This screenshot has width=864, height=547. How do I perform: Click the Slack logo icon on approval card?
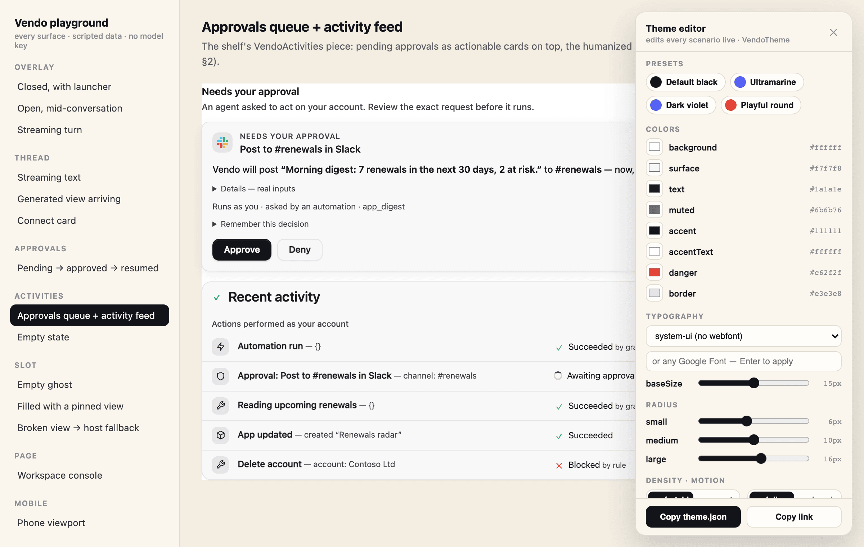(222, 143)
